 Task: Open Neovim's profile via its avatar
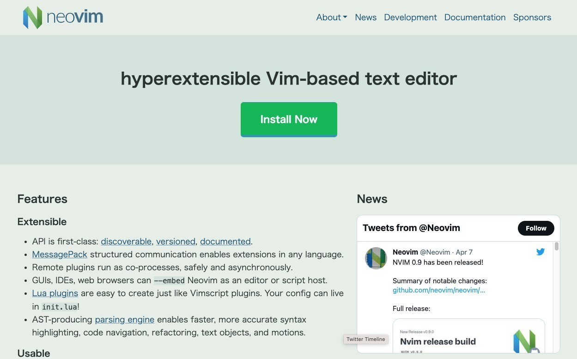[x=376, y=258]
